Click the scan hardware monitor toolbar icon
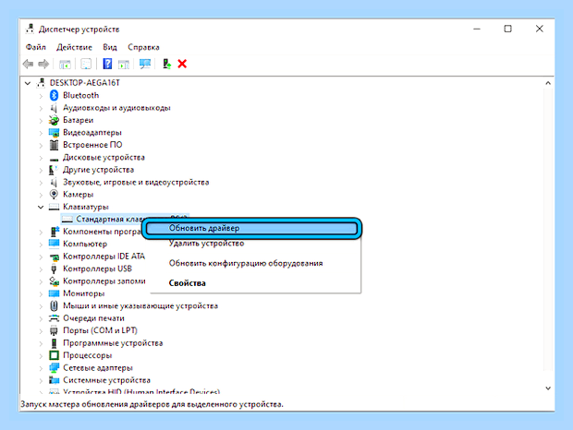Image resolution: width=573 pixels, height=430 pixels. coord(145,64)
